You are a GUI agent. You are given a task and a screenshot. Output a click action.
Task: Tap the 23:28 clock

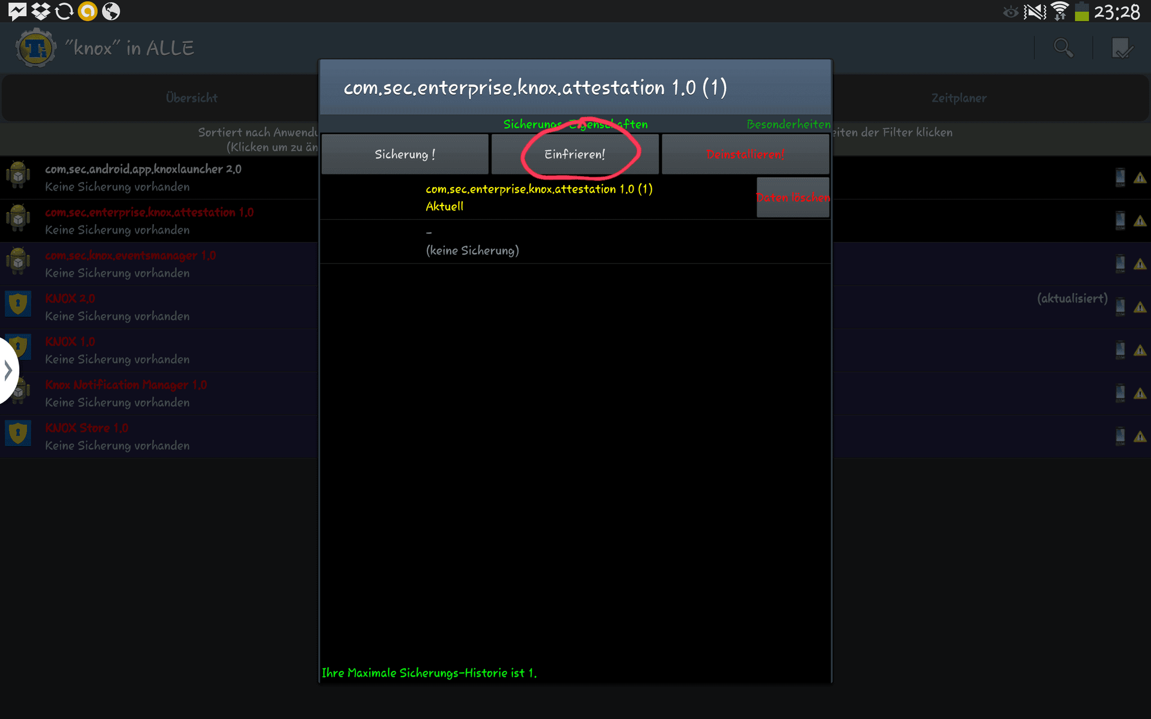tap(1117, 11)
